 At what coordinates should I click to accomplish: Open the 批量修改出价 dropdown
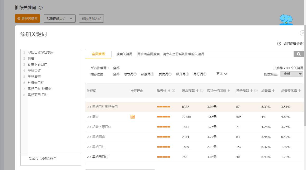click(x=59, y=18)
